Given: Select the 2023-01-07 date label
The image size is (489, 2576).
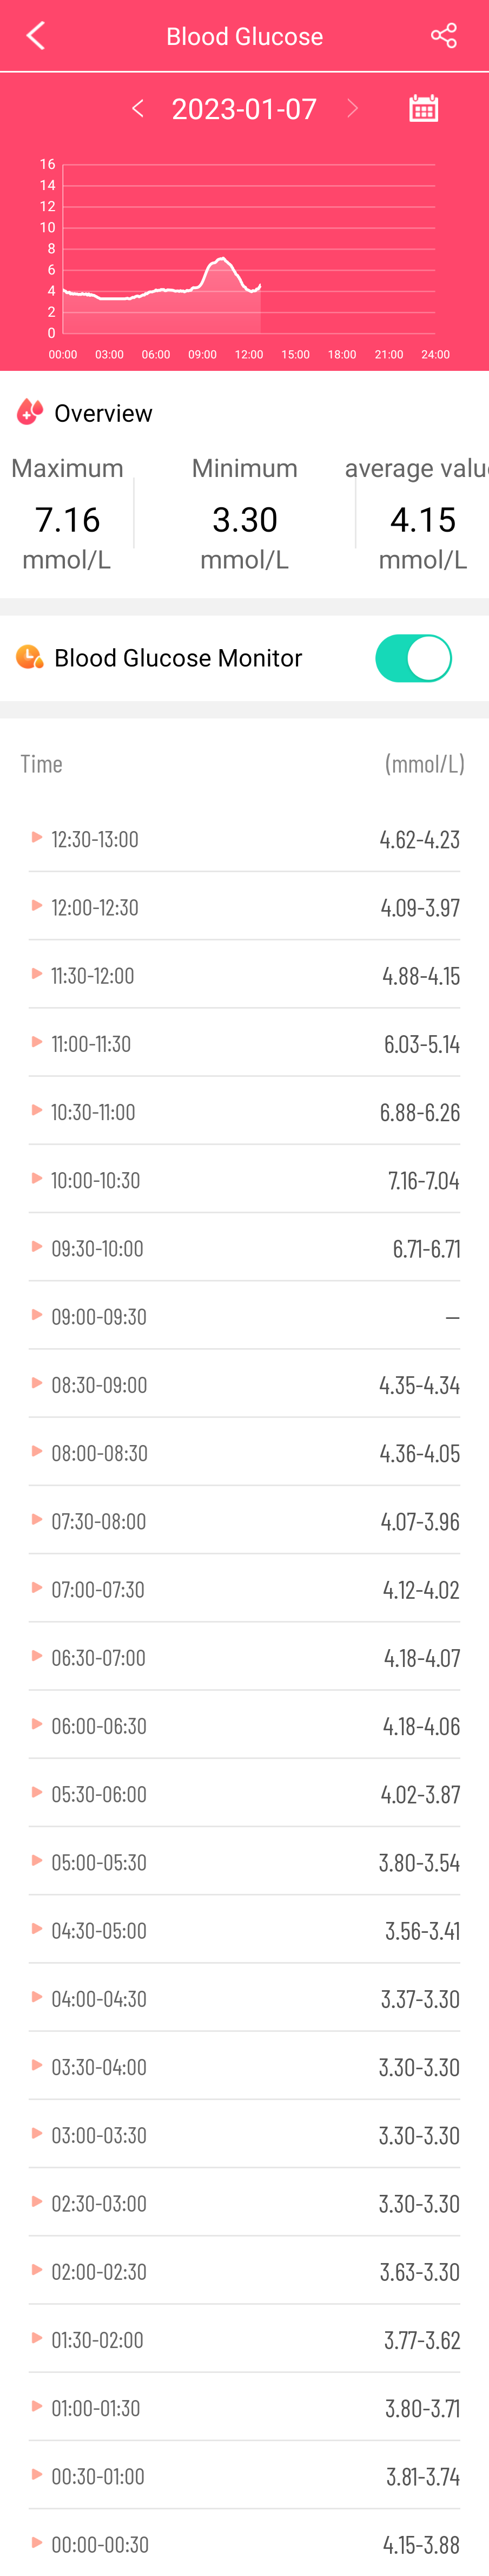Looking at the screenshot, I should point(244,108).
